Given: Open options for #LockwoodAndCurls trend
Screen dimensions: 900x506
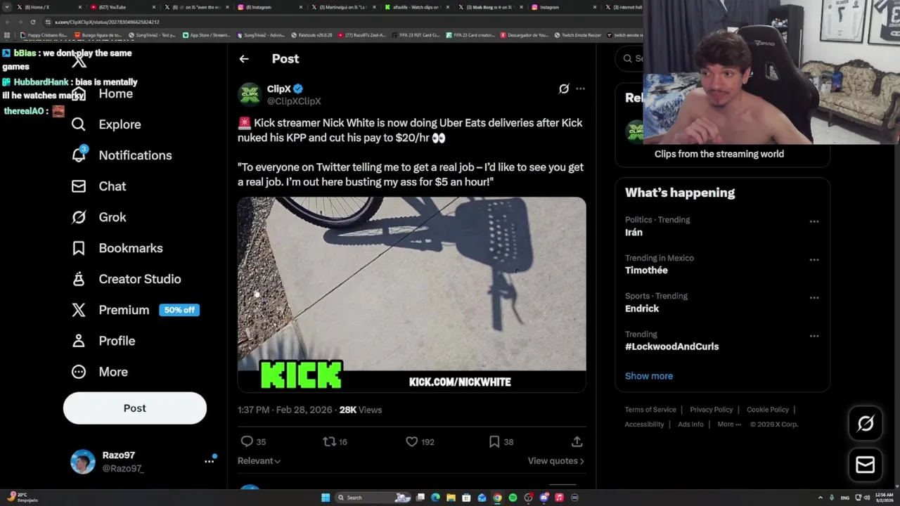Looking at the screenshot, I should tap(814, 336).
